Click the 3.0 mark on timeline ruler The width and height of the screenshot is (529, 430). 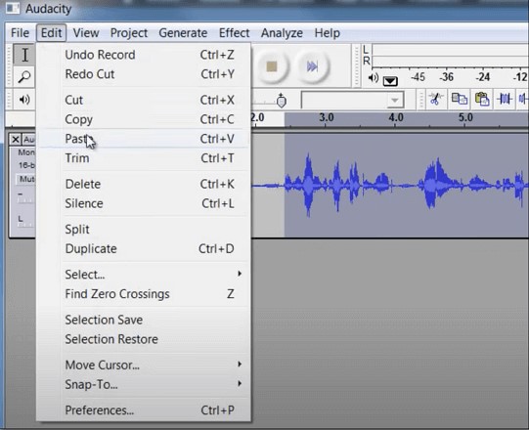(327, 117)
